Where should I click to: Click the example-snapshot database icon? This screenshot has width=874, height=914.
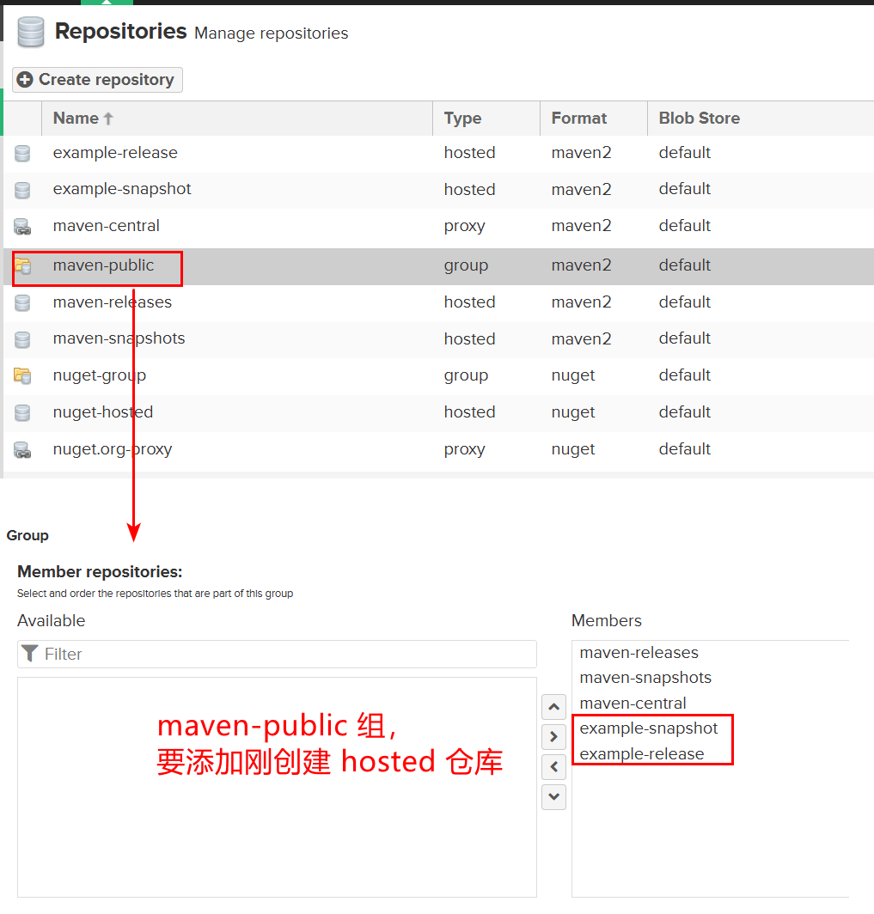(22, 190)
